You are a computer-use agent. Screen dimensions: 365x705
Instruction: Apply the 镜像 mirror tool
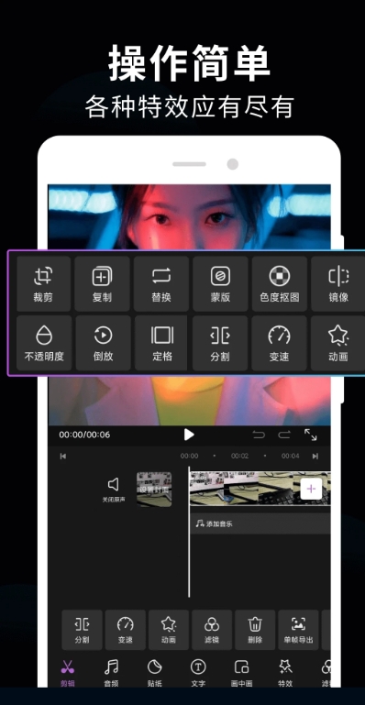pyautogui.click(x=337, y=283)
